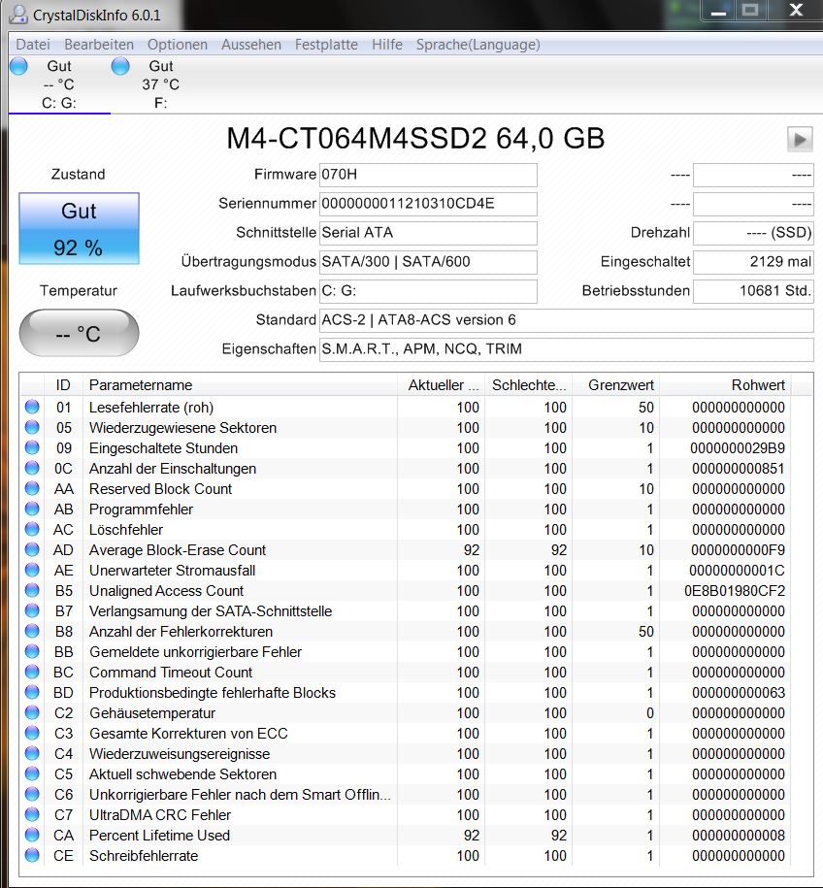Open the Bearbeiten menu
Image resolution: width=823 pixels, height=888 pixels.
click(99, 45)
